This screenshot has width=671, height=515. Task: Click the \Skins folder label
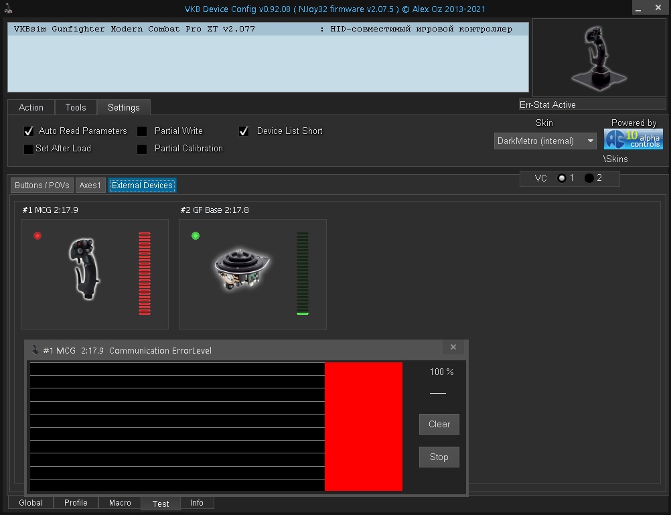tap(615, 159)
